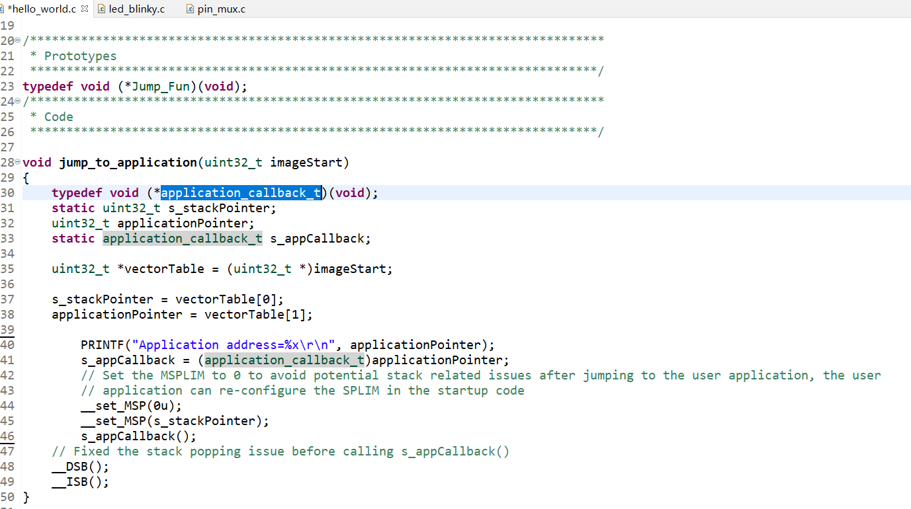The image size is (911, 509).
Task: Select the hello_world.c tab
Action: pyautogui.click(x=40, y=9)
